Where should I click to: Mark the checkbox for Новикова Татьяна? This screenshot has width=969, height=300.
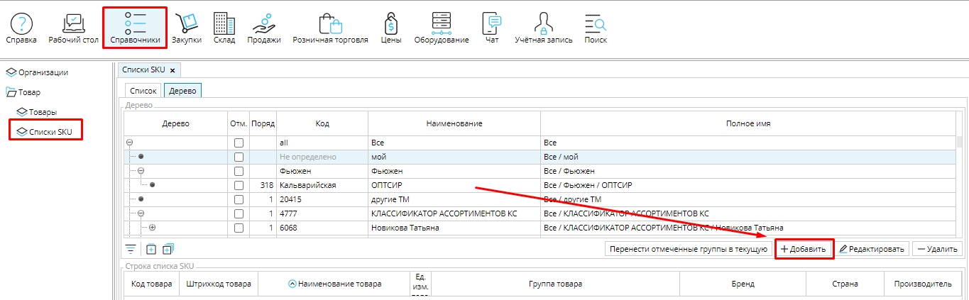pyautogui.click(x=239, y=228)
